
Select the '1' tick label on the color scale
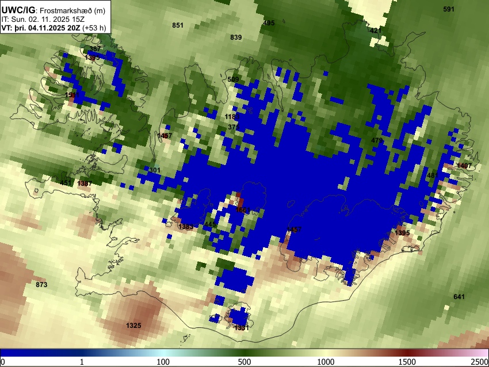(82, 362)
